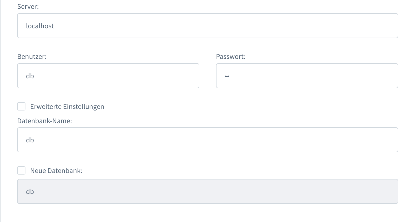Screen dimensions: 406x222
Task: Click the "localhost" text in Server field
Action: pos(40,26)
